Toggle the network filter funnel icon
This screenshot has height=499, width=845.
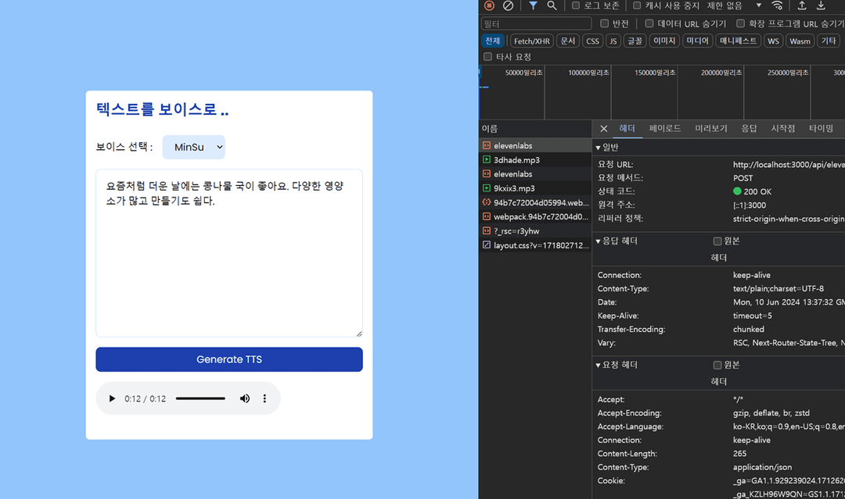pyautogui.click(x=533, y=5)
